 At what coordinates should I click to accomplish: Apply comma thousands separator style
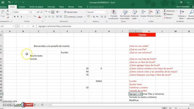pyautogui.click(x=97, y=17)
